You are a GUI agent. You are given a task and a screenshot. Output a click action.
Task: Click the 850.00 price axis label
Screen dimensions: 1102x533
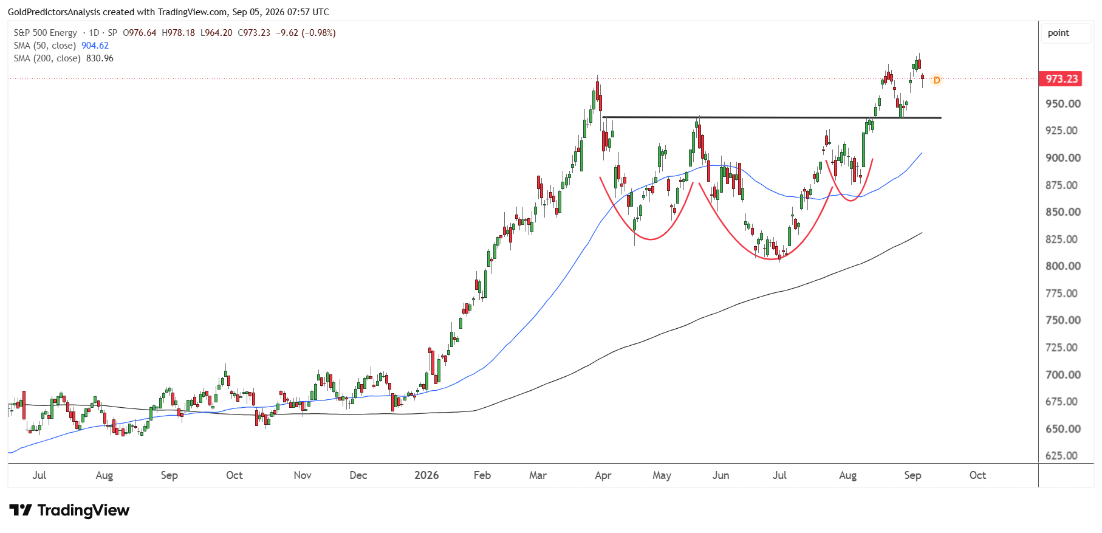[1063, 212]
